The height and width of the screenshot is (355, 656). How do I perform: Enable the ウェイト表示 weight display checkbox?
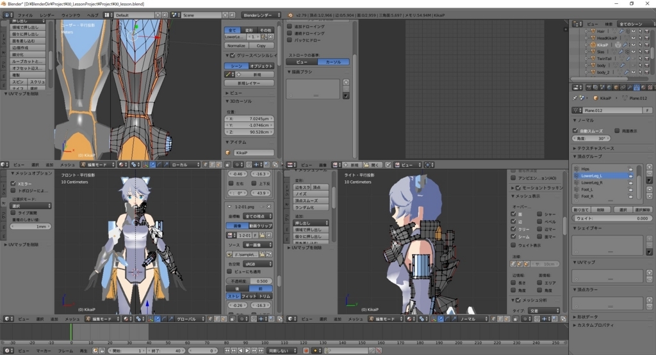pos(513,245)
